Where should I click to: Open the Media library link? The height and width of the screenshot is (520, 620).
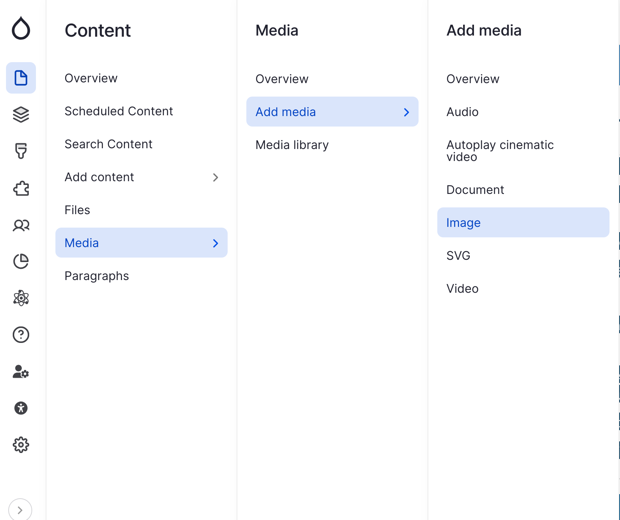click(292, 145)
